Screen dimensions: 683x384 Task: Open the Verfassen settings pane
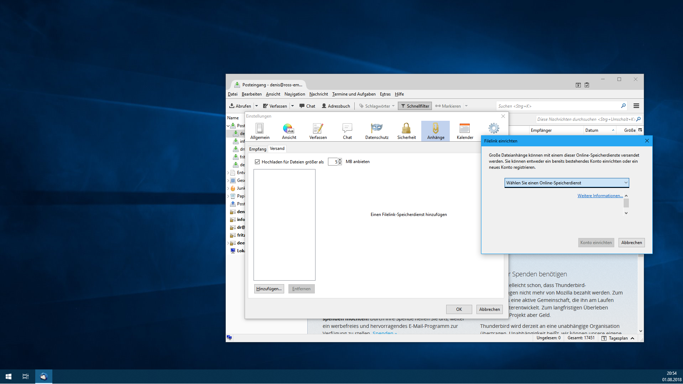tap(318, 131)
